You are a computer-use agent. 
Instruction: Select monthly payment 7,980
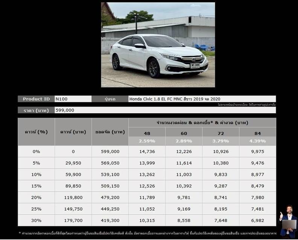click(x=257, y=197)
